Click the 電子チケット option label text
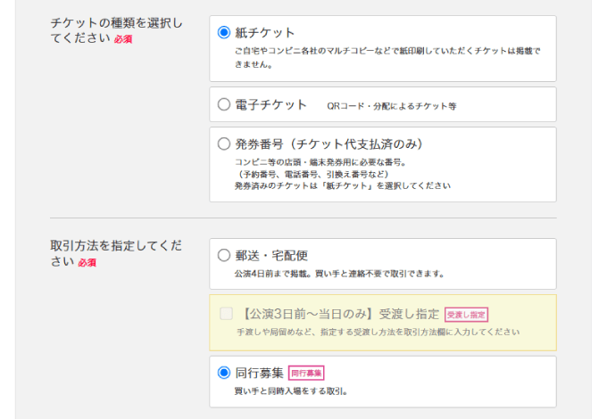Image resolution: width=607 pixels, height=419 pixels. coord(271,105)
